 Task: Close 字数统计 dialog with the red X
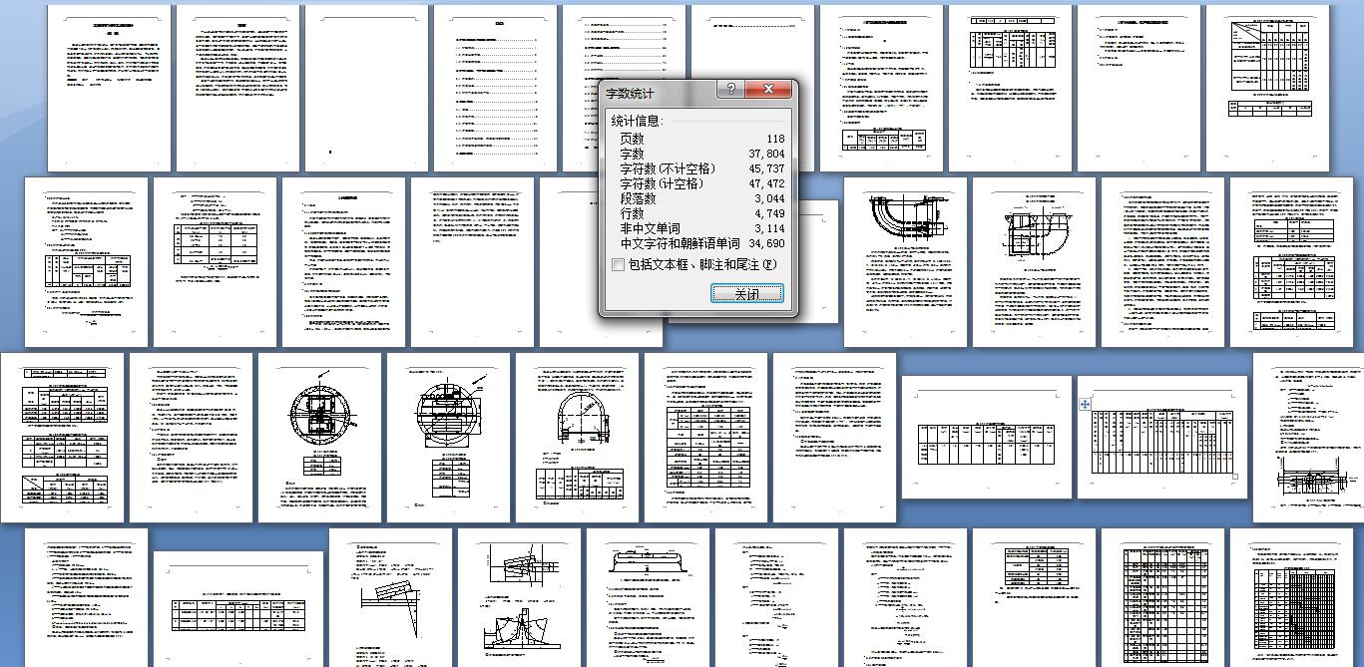coord(768,90)
